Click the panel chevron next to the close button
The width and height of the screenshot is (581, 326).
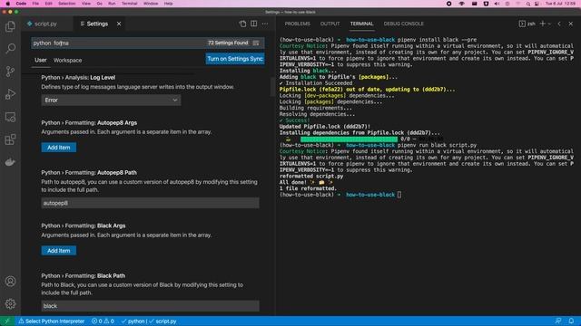click(x=559, y=24)
